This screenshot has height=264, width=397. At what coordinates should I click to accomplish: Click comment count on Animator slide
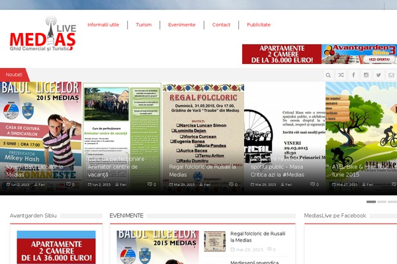coord(152,185)
